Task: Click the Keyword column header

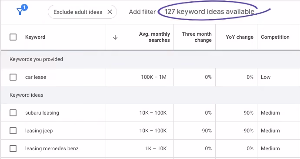Action: point(35,37)
